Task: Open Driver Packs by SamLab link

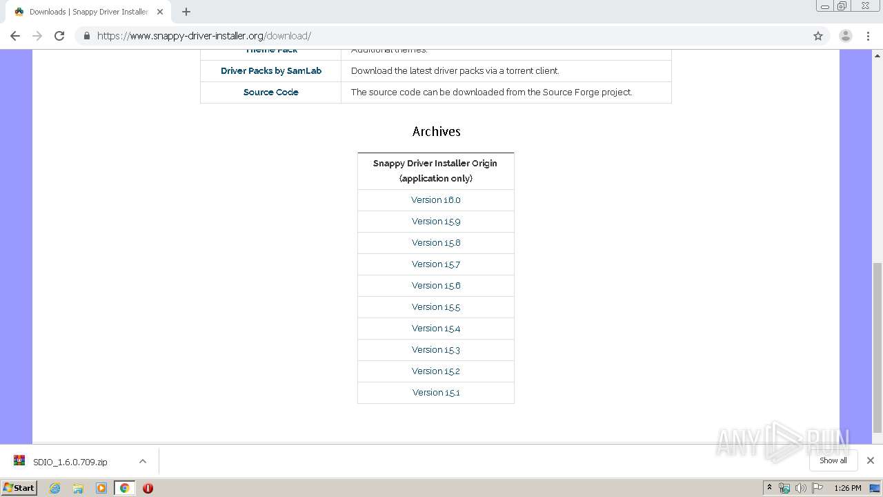Action: pos(271,70)
